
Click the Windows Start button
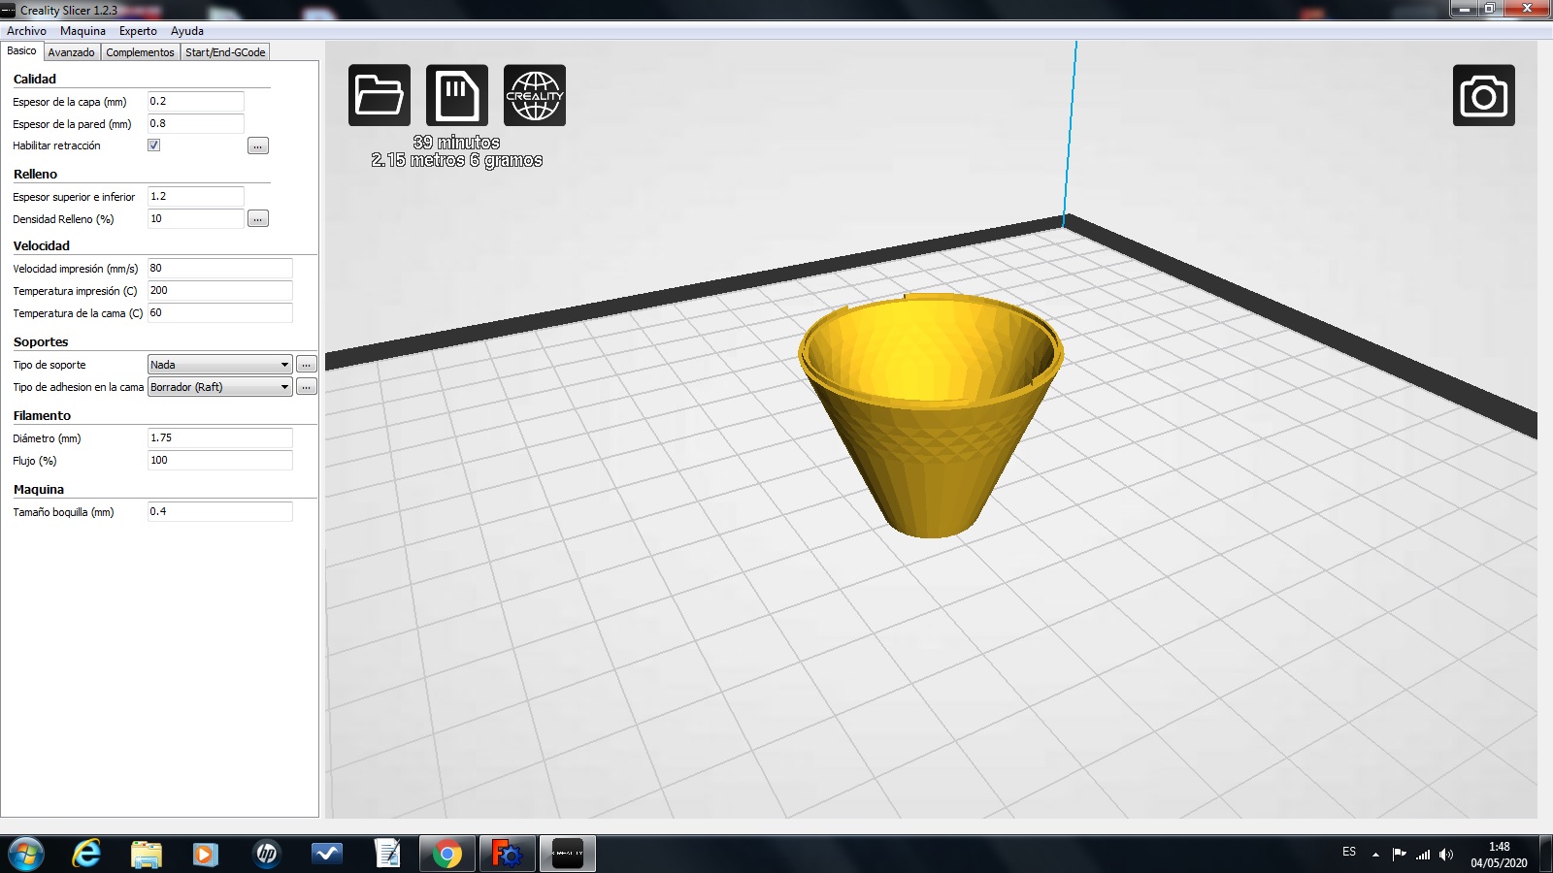26,854
